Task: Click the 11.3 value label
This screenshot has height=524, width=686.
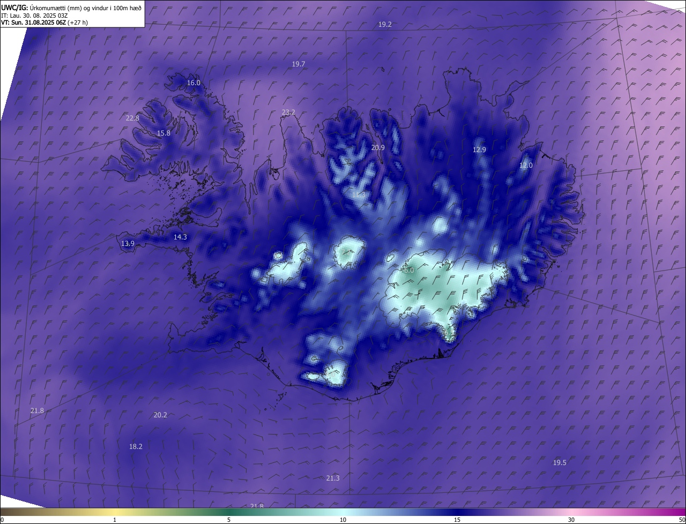Action: [359, 194]
